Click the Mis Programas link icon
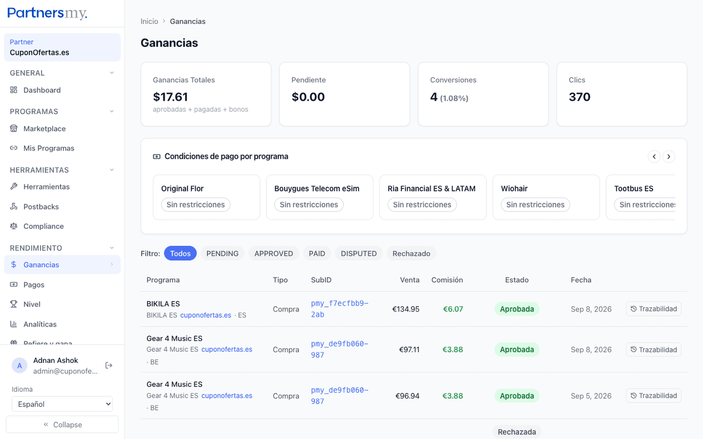The height and width of the screenshot is (439, 703). pos(14,148)
